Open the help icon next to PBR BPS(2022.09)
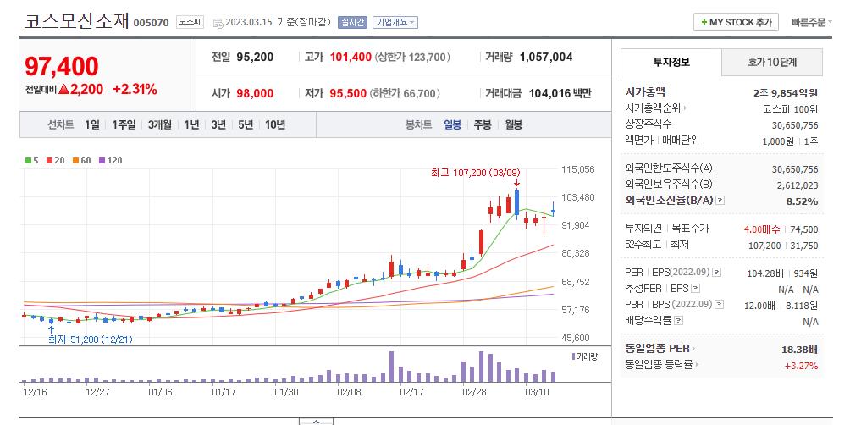The height and width of the screenshot is (425, 850). click(x=719, y=305)
